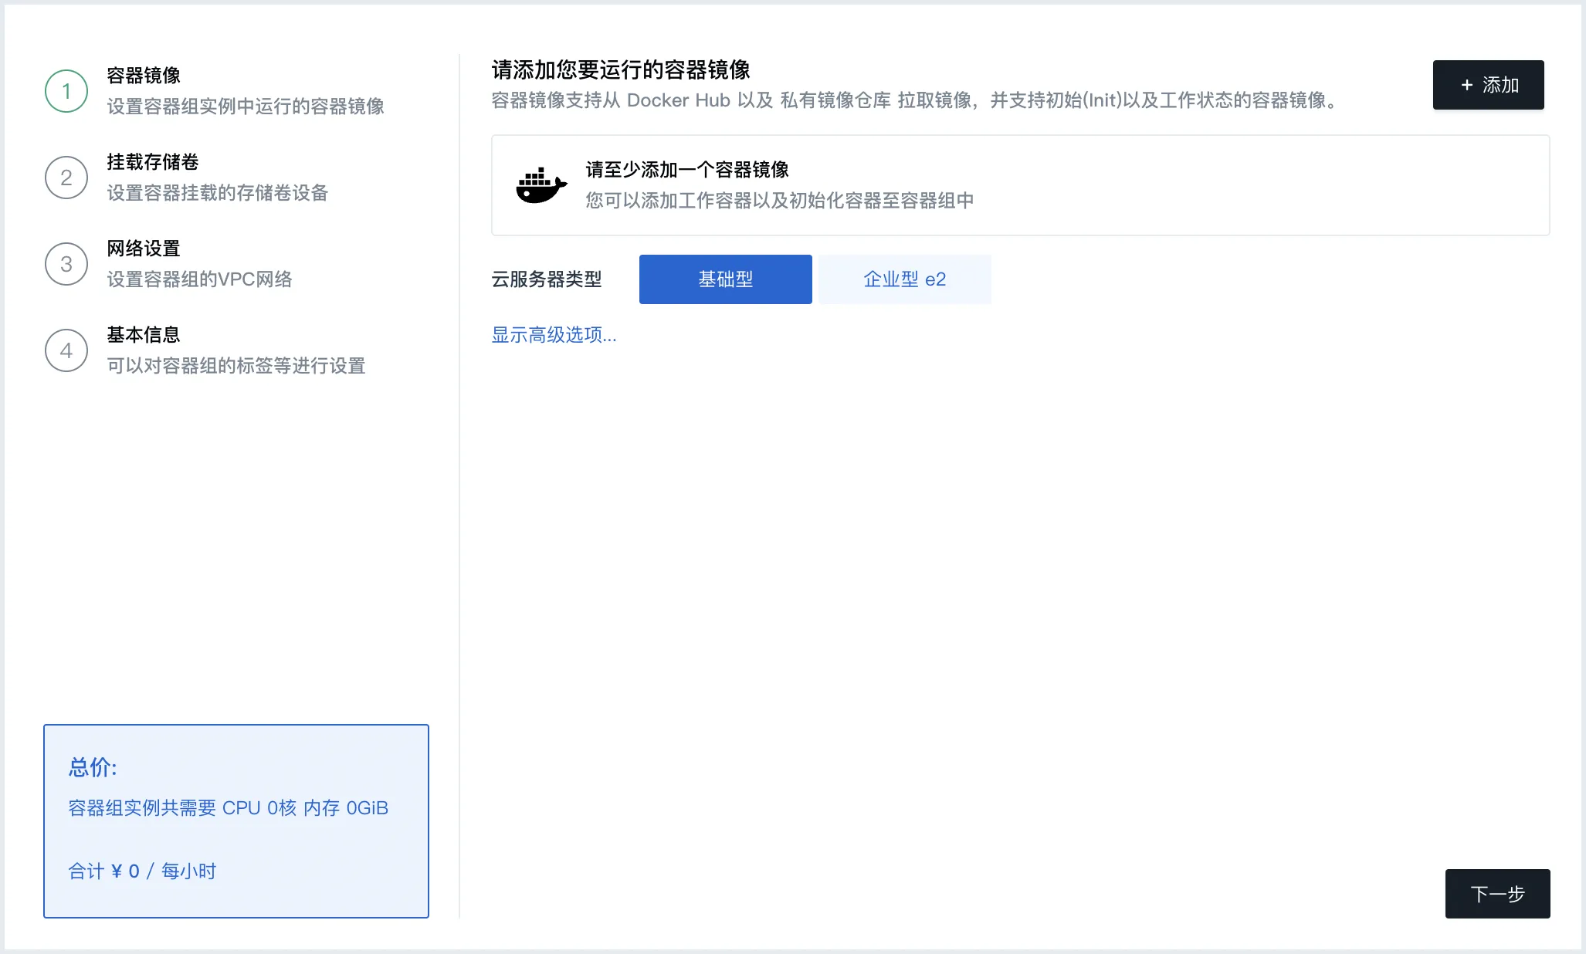Open the 基本信息 step title
The height and width of the screenshot is (954, 1586).
point(144,335)
